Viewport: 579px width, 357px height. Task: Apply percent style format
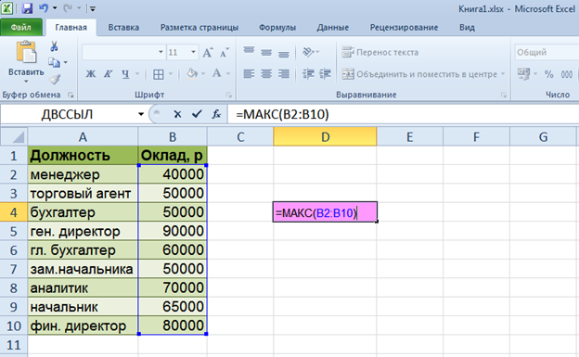pos(548,74)
